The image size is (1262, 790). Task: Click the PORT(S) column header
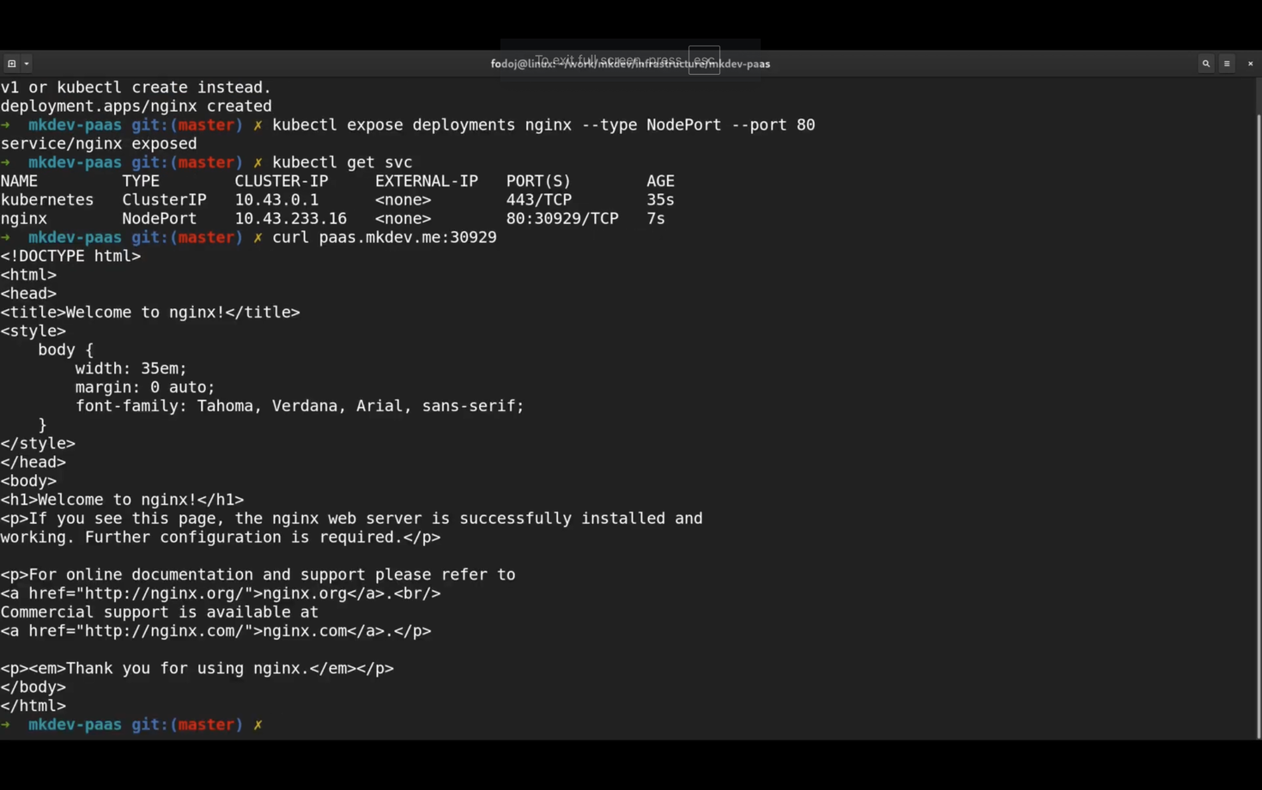point(538,181)
